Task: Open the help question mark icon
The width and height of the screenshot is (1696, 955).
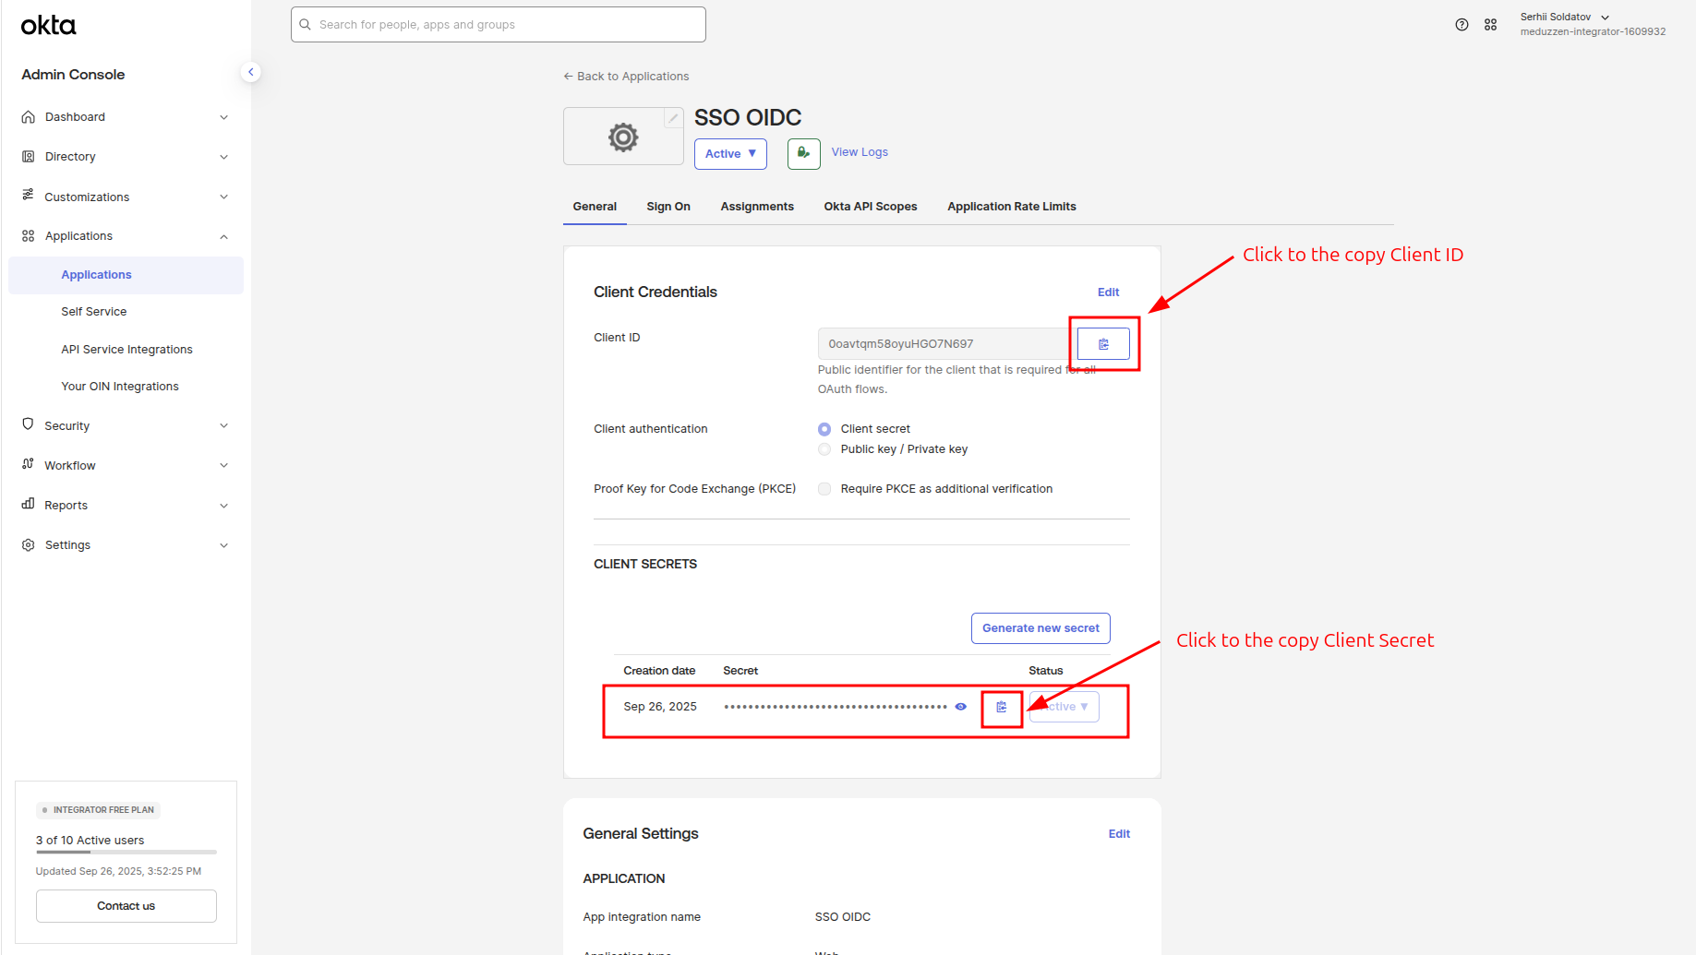Action: click(1461, 25)
